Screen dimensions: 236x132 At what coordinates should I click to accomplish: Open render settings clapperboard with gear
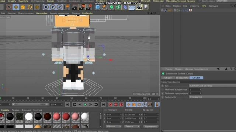[x=89, y=7]
